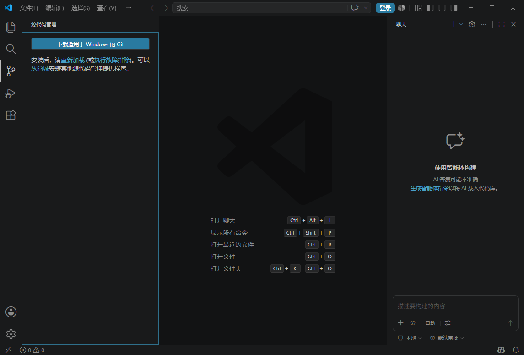The image size is (524, 355).
Task: Open the Accounts icon in activity bar
Action: coord(11,312)
